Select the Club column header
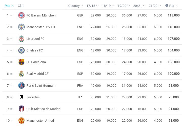The width and height of the screenshot is (182, 126). (x=21, y=6)
